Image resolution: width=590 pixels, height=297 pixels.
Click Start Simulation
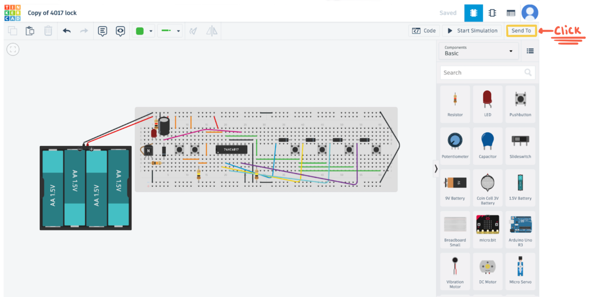[472, 31]
